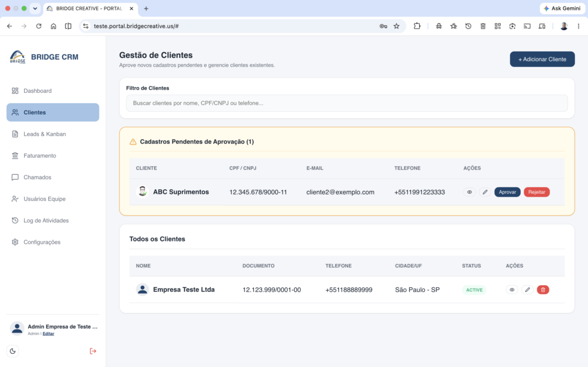The width and height of the screenshot is (588, 367).
Task: Open browser side panel split icon
Action: 68,26
